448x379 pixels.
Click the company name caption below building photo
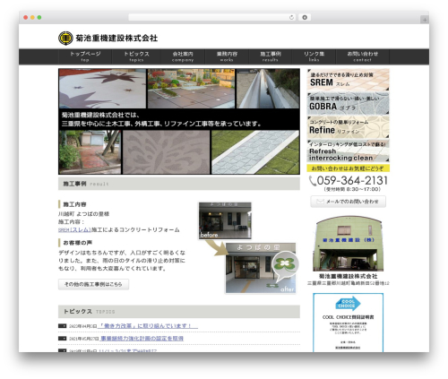pos(348,276)
